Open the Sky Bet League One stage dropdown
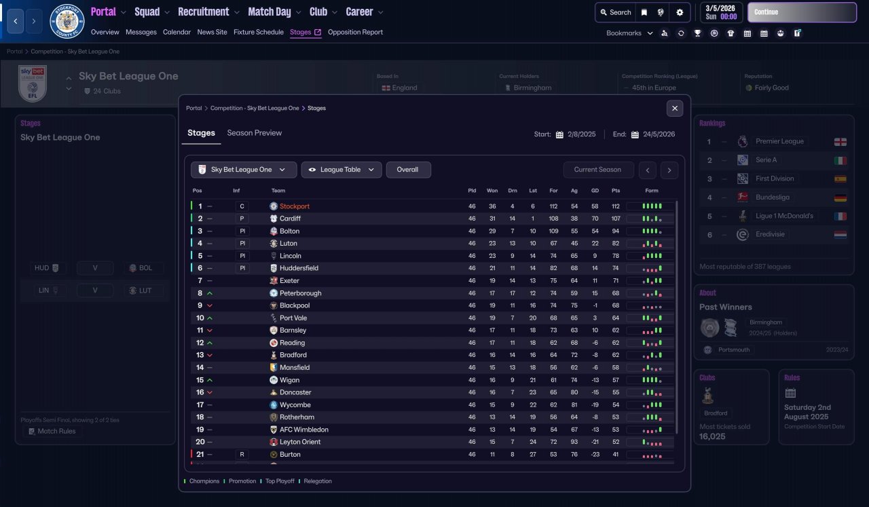 244,170
